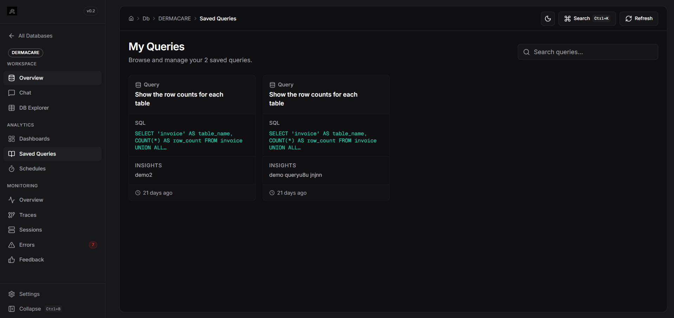Viewport: 674px width, 318px height.
Task: Open the workspace Overview page
Action: 53,78
